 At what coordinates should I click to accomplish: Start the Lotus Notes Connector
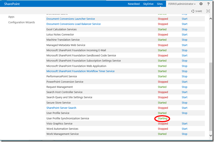(x=184, y=35)
